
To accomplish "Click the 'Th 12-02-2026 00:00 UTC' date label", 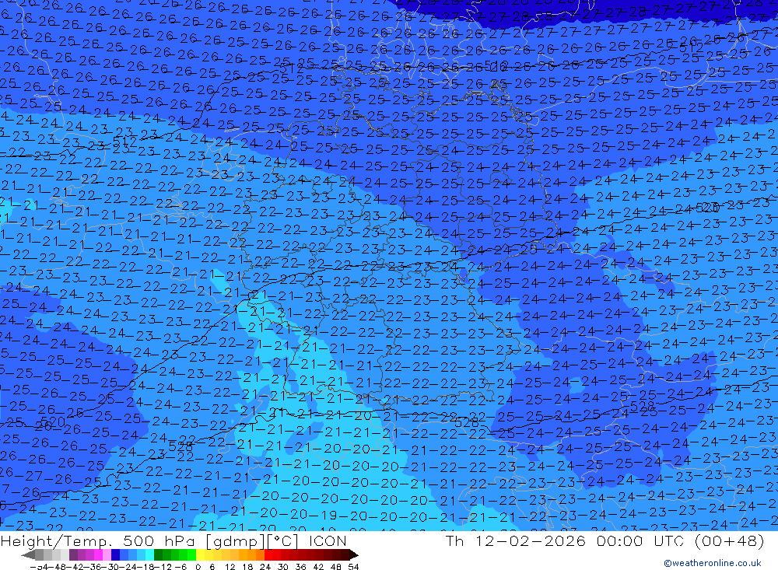I will tap(565, 540).
